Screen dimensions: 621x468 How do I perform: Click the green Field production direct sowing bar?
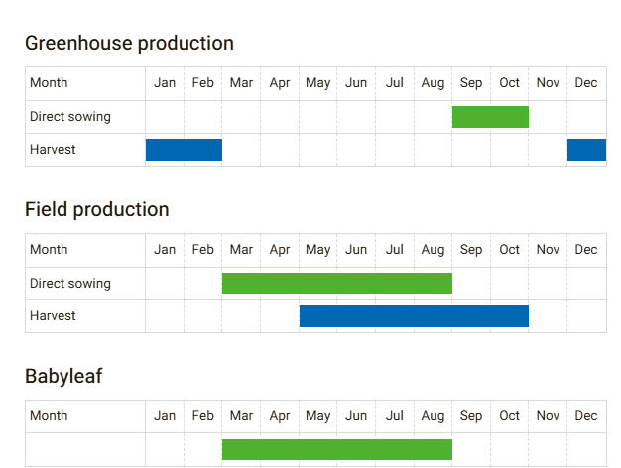(x=336, y=284)
